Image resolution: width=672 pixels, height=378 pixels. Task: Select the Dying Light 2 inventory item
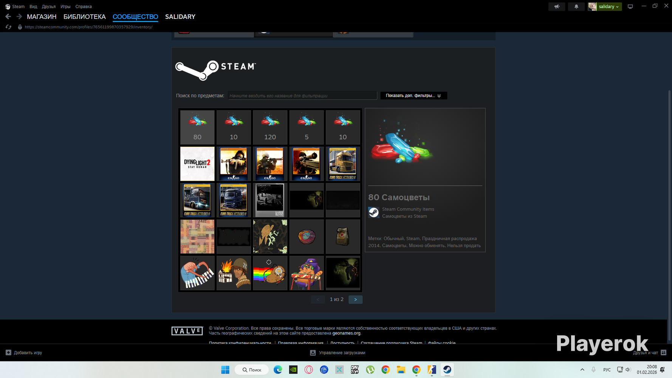click(197, 164)
